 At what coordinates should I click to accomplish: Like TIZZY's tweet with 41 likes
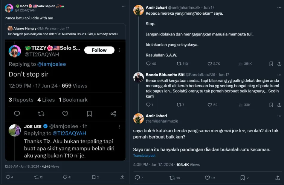pos(65,177)
